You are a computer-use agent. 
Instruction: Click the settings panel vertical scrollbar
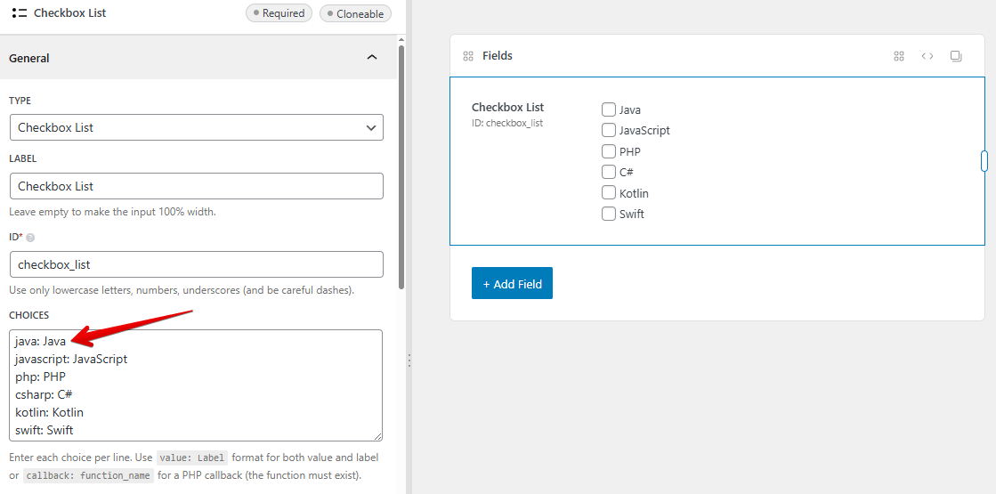401,167
